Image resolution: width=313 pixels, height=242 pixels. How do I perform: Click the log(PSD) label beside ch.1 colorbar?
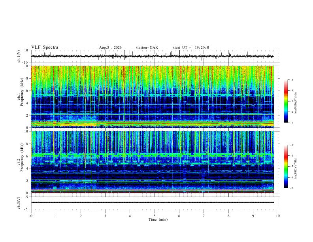coord(296,103)
